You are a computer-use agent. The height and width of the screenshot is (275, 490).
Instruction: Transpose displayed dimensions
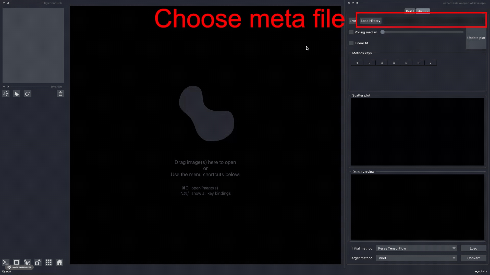pos(38,262)
